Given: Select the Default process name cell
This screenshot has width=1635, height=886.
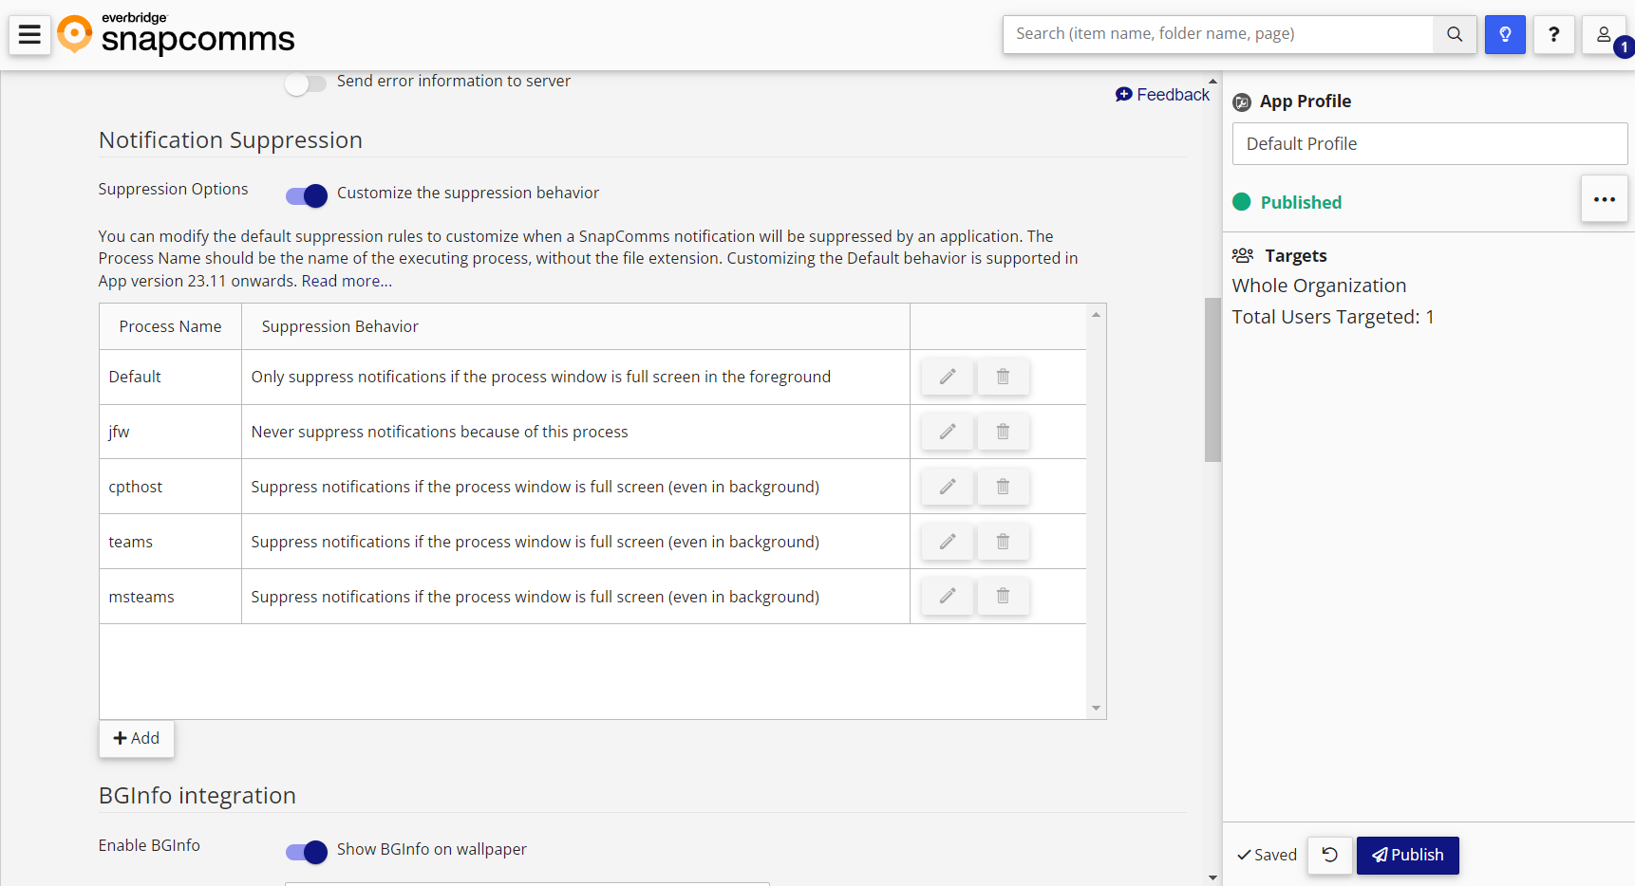Looking at the screenshot, I should [171, 377].
